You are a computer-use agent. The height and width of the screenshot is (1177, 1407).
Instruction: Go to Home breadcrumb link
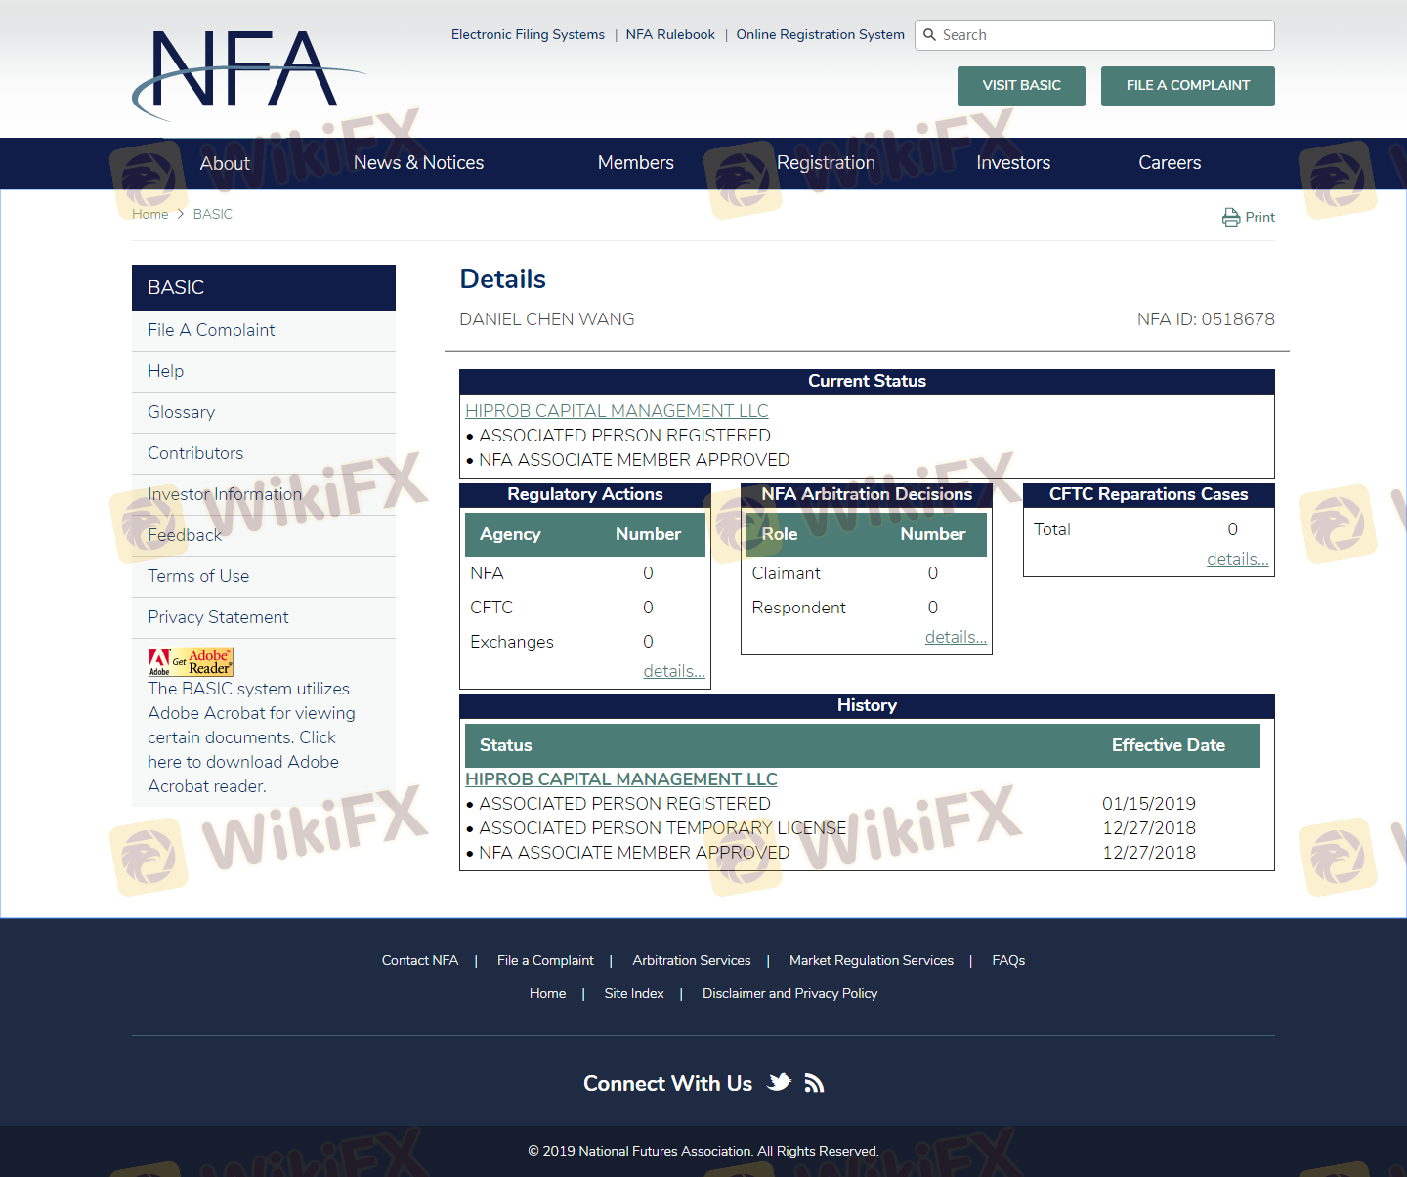click(x=149, y=214)
